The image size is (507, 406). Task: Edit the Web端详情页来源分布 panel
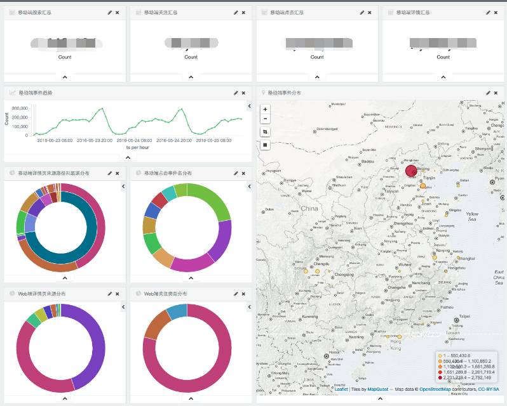pos(110,294)
